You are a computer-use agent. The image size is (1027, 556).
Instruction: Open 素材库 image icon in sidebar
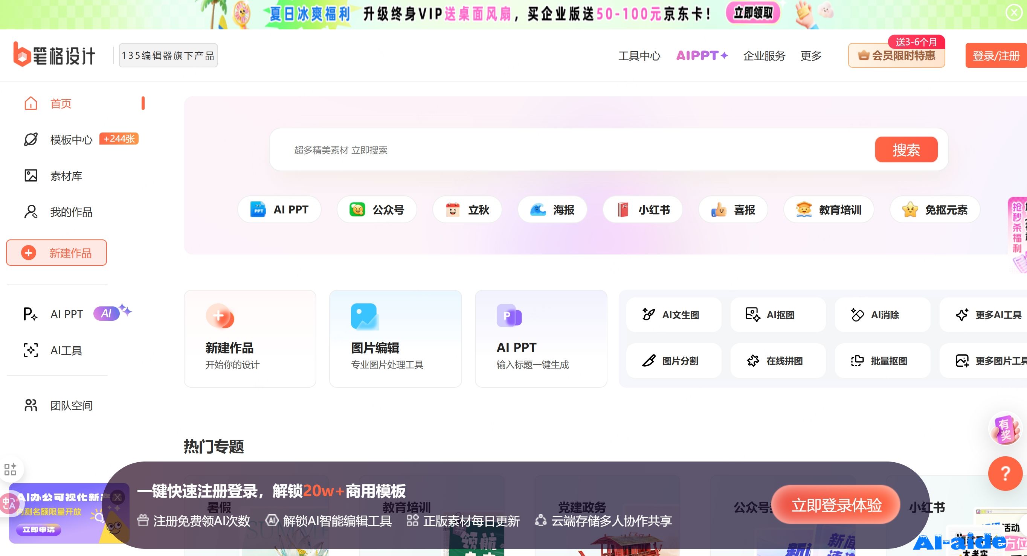[x=31, y=175]
